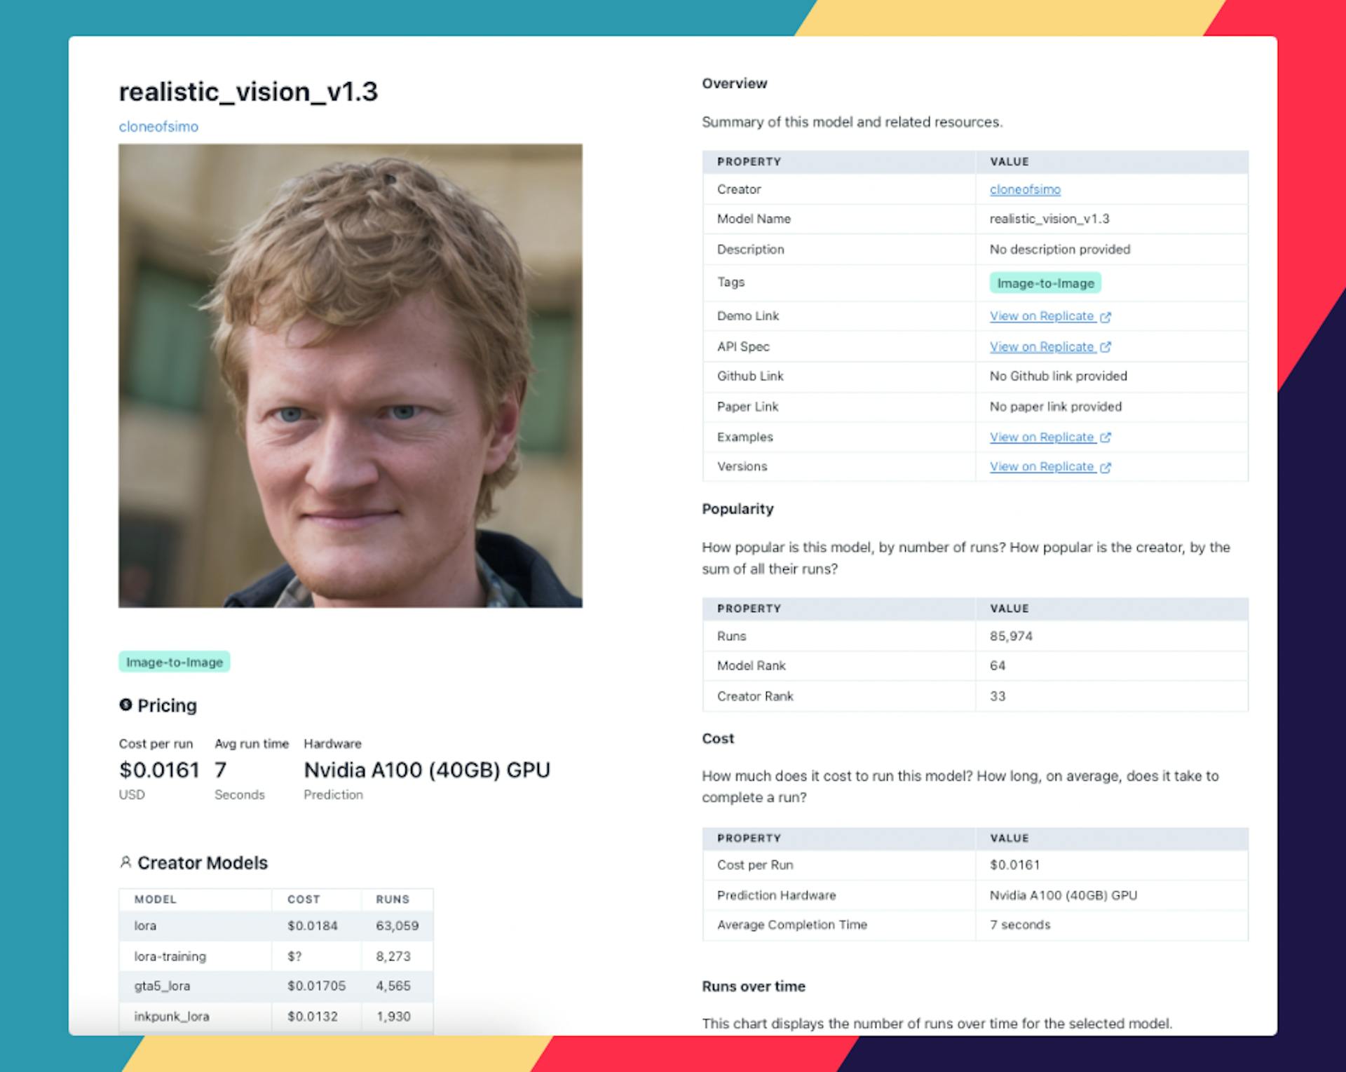
Task: Click external-link icon in API Spec row
Action: click(x=1106, y=347)
